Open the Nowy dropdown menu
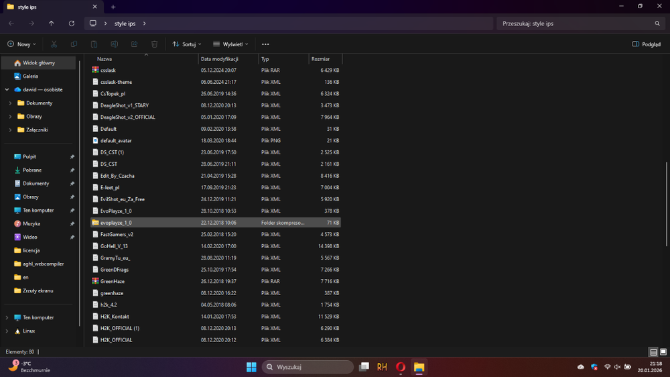 22,44
